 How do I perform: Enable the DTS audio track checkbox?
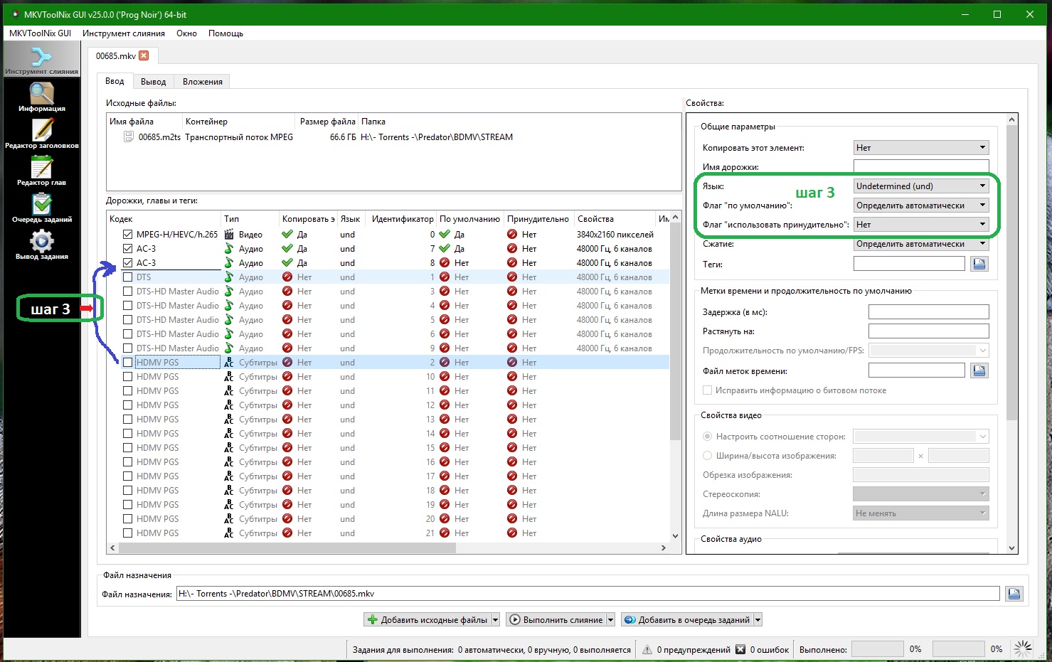127,277
